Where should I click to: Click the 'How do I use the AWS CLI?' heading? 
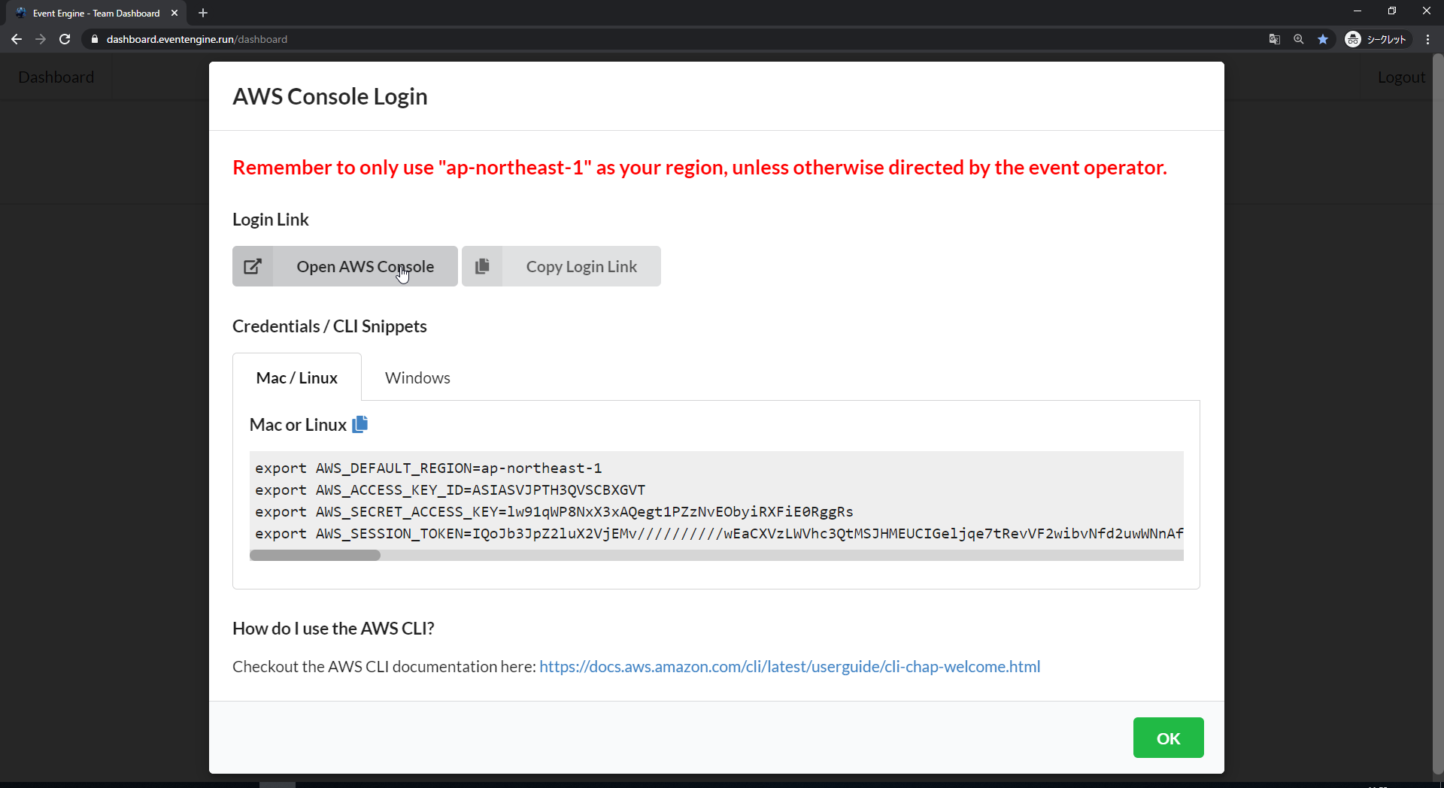(x=333, y=628)
